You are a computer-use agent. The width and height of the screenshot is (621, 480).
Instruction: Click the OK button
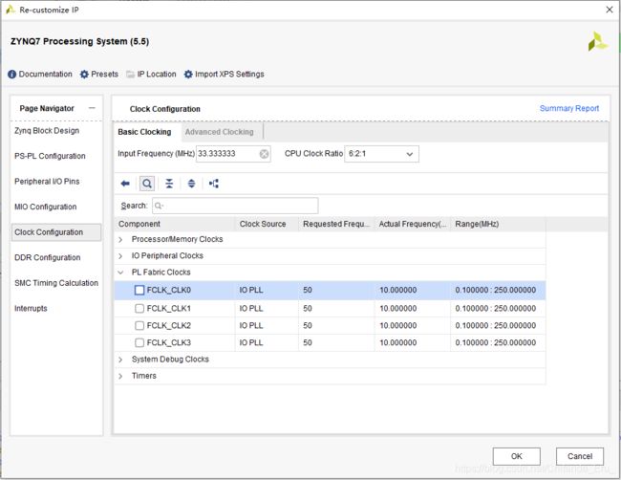pos(517,456)
